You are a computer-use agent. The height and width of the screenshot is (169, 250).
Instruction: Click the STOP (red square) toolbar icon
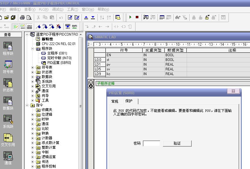click(137, 17)
